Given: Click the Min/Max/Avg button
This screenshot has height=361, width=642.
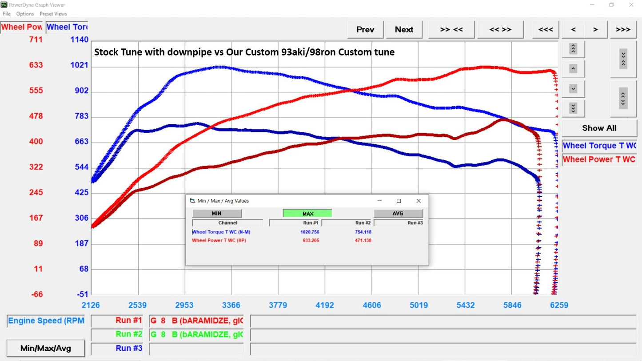Looking at the screenshot, I should click(x=45, y=348).
